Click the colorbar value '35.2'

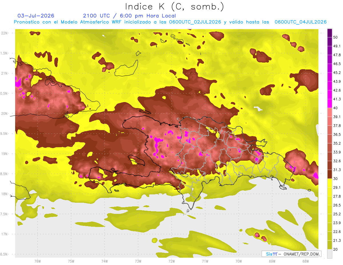[x=337, y=143]
